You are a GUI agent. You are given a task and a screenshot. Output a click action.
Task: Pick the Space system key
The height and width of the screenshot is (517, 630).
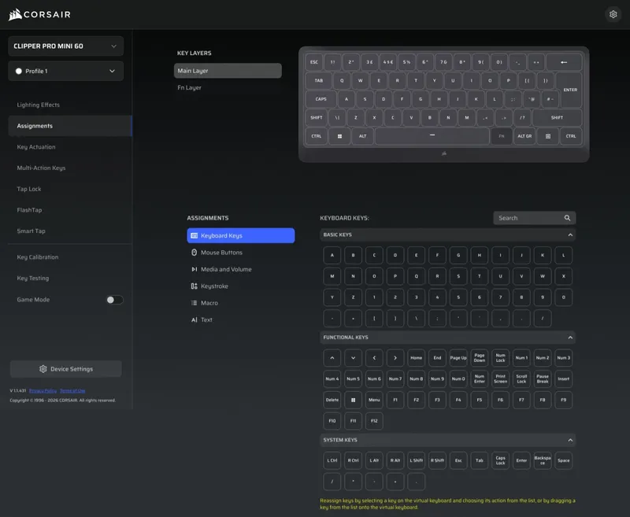tap(564, 461)
